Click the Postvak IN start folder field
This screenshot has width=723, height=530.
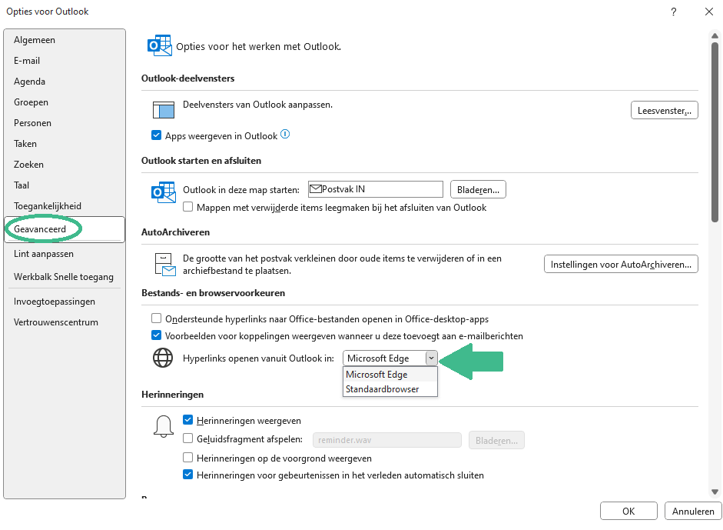tap(376, 189)
